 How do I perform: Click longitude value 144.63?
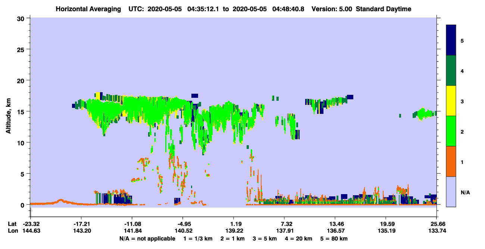point(31,231)
